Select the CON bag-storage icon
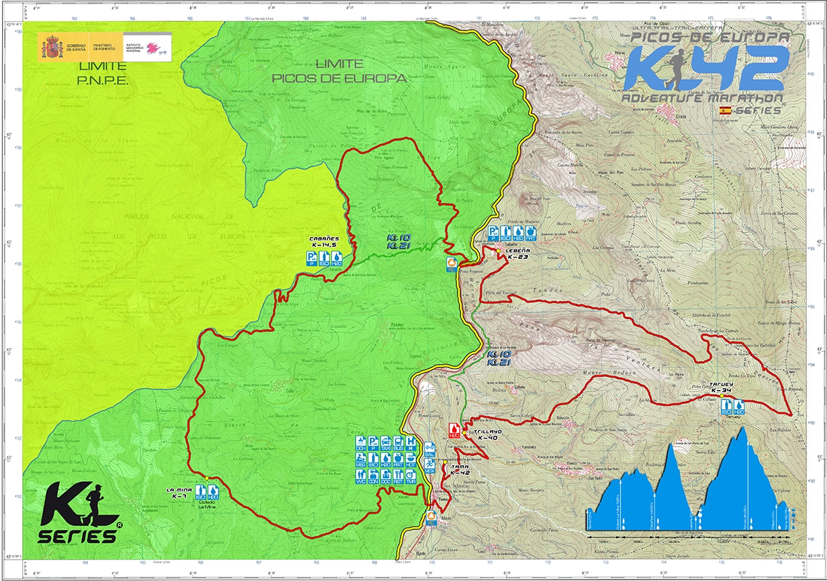Image resolution: width=827 pixels, height=581 pixels. 374,478
